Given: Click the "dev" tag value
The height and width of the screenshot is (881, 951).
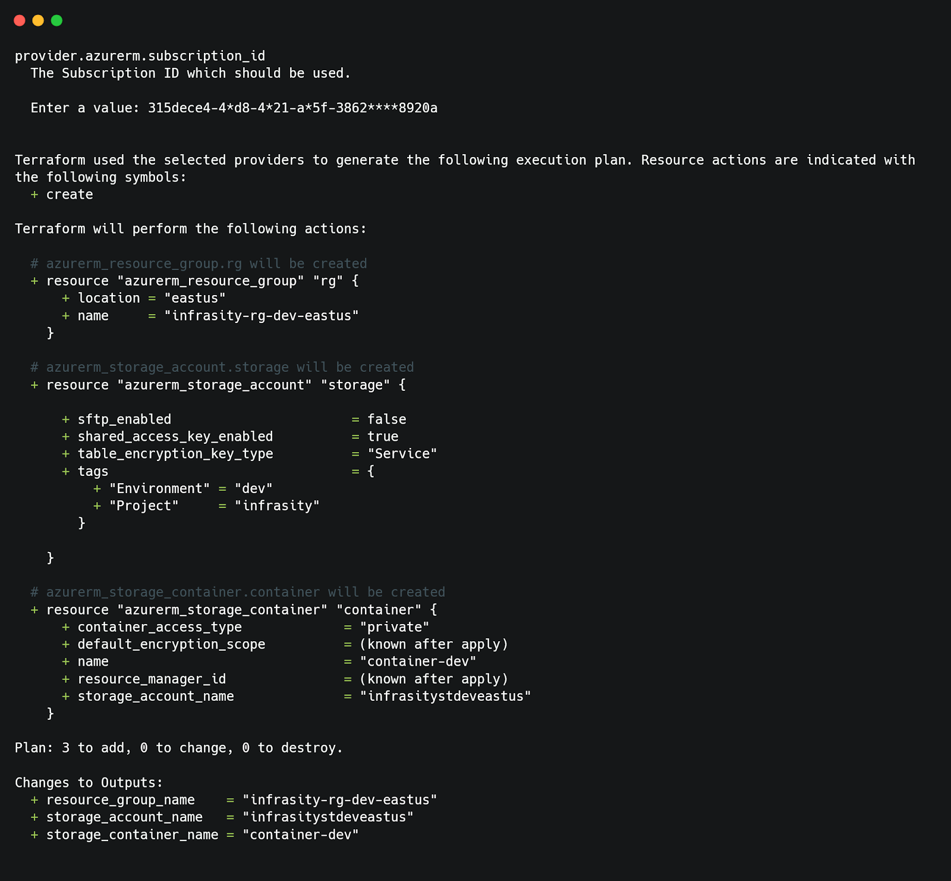Looking at the screenshot, I should click(254, 488).
